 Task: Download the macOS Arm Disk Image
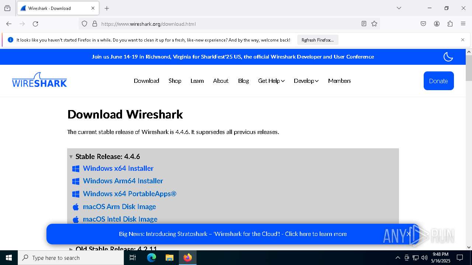point(119,206)
